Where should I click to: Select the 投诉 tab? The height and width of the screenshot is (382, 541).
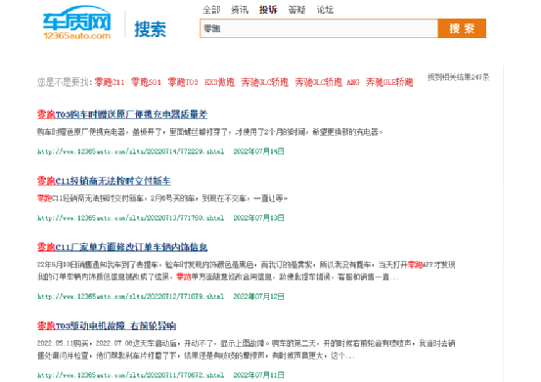pyautogui.click(x=268, y=10)
